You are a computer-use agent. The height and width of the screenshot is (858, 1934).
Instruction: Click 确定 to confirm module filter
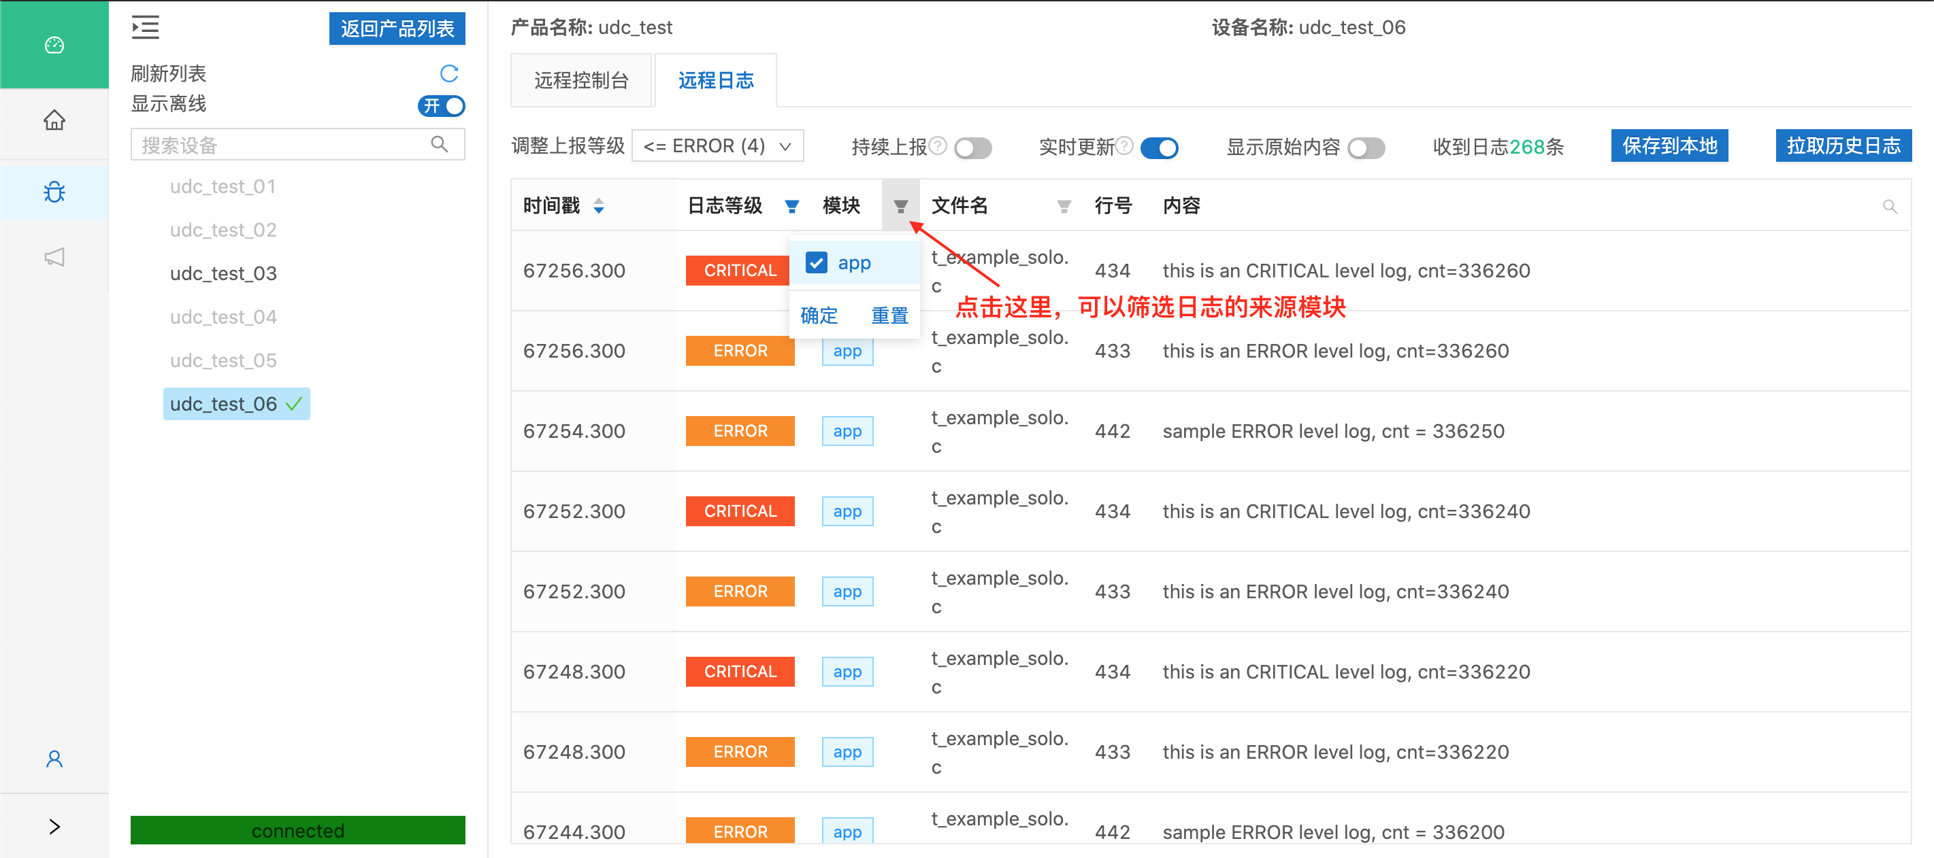817,315
